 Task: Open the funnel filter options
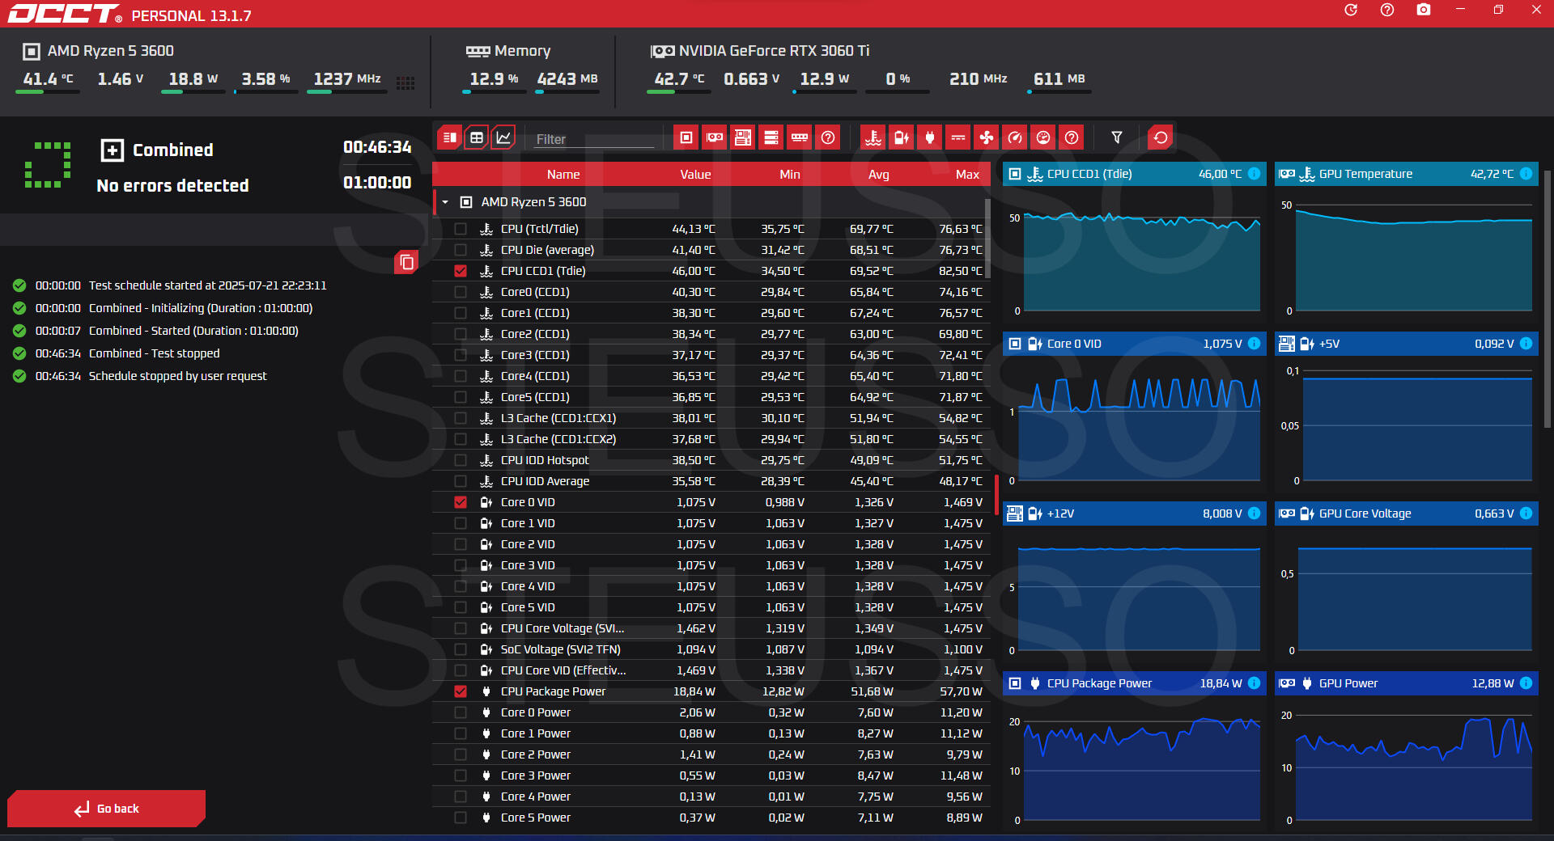point(1117,137)
